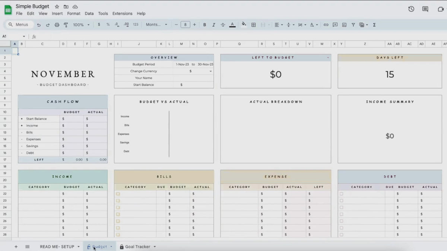Increase decimal places button
This screenshot has width=447, height=251.
pos(126,25)
